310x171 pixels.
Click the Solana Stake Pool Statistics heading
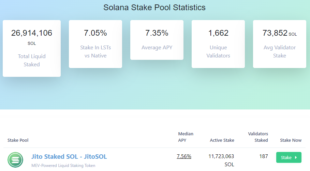154,7
